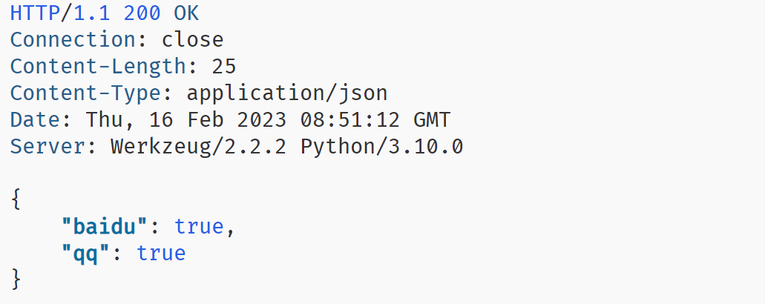
Task: Select the application/json value
Action: [287, 93]
